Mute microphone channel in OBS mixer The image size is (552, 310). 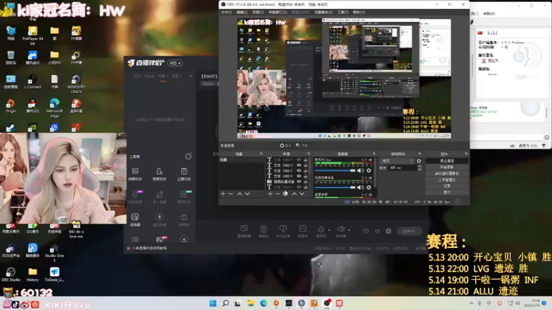(360, 170)
